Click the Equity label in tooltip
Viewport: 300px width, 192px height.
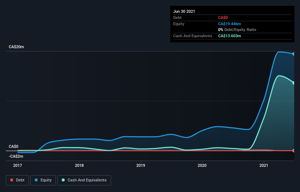[x=179, y=24]
